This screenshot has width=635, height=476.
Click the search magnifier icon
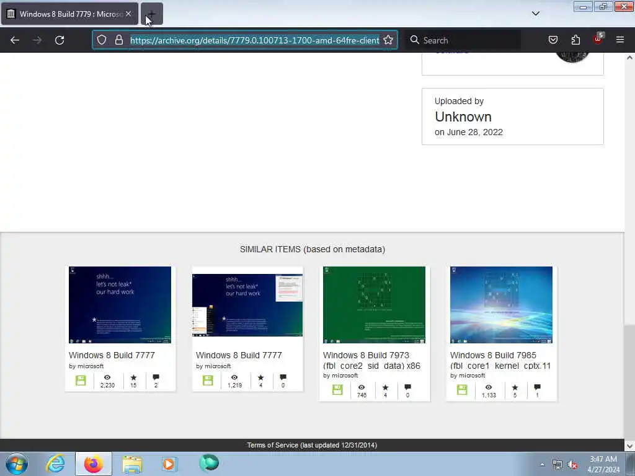pyautogui.click(x=414, y=40)
